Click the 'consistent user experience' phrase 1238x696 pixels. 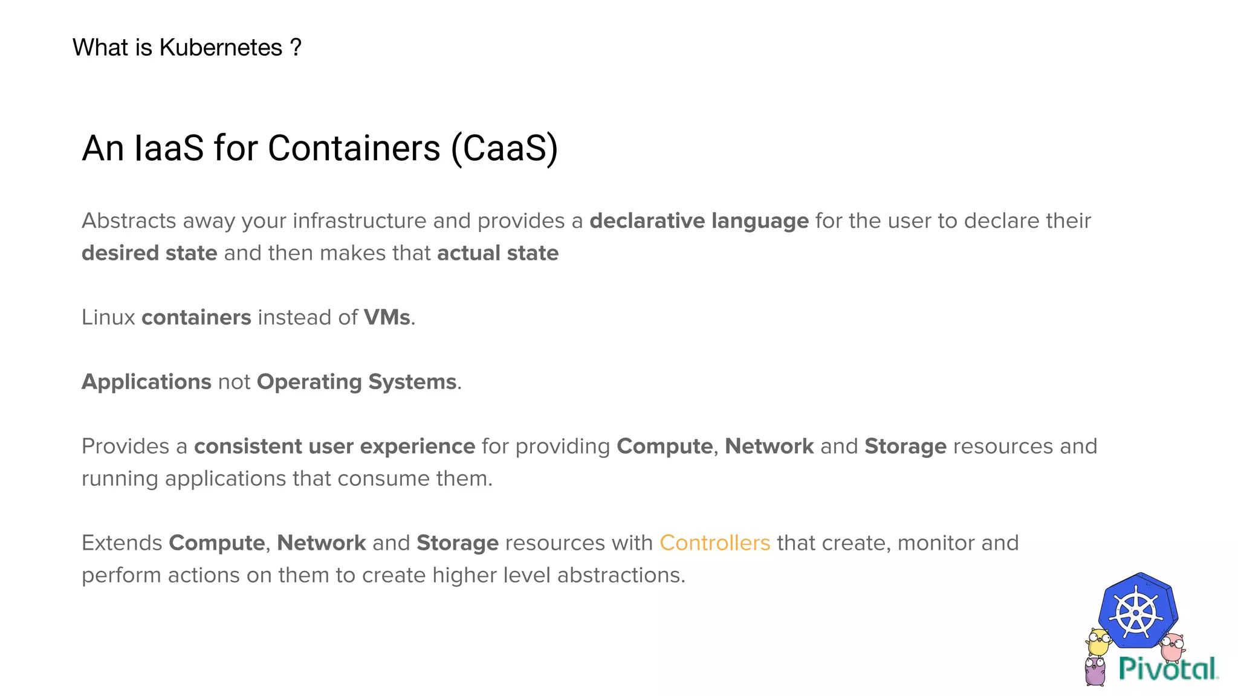(335, 446)
